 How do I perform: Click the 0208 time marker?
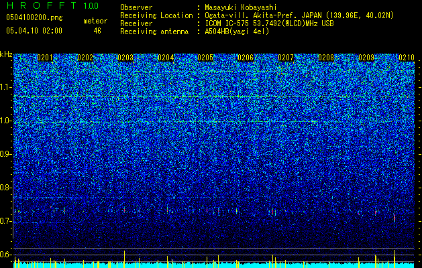(x=326, y=58)
